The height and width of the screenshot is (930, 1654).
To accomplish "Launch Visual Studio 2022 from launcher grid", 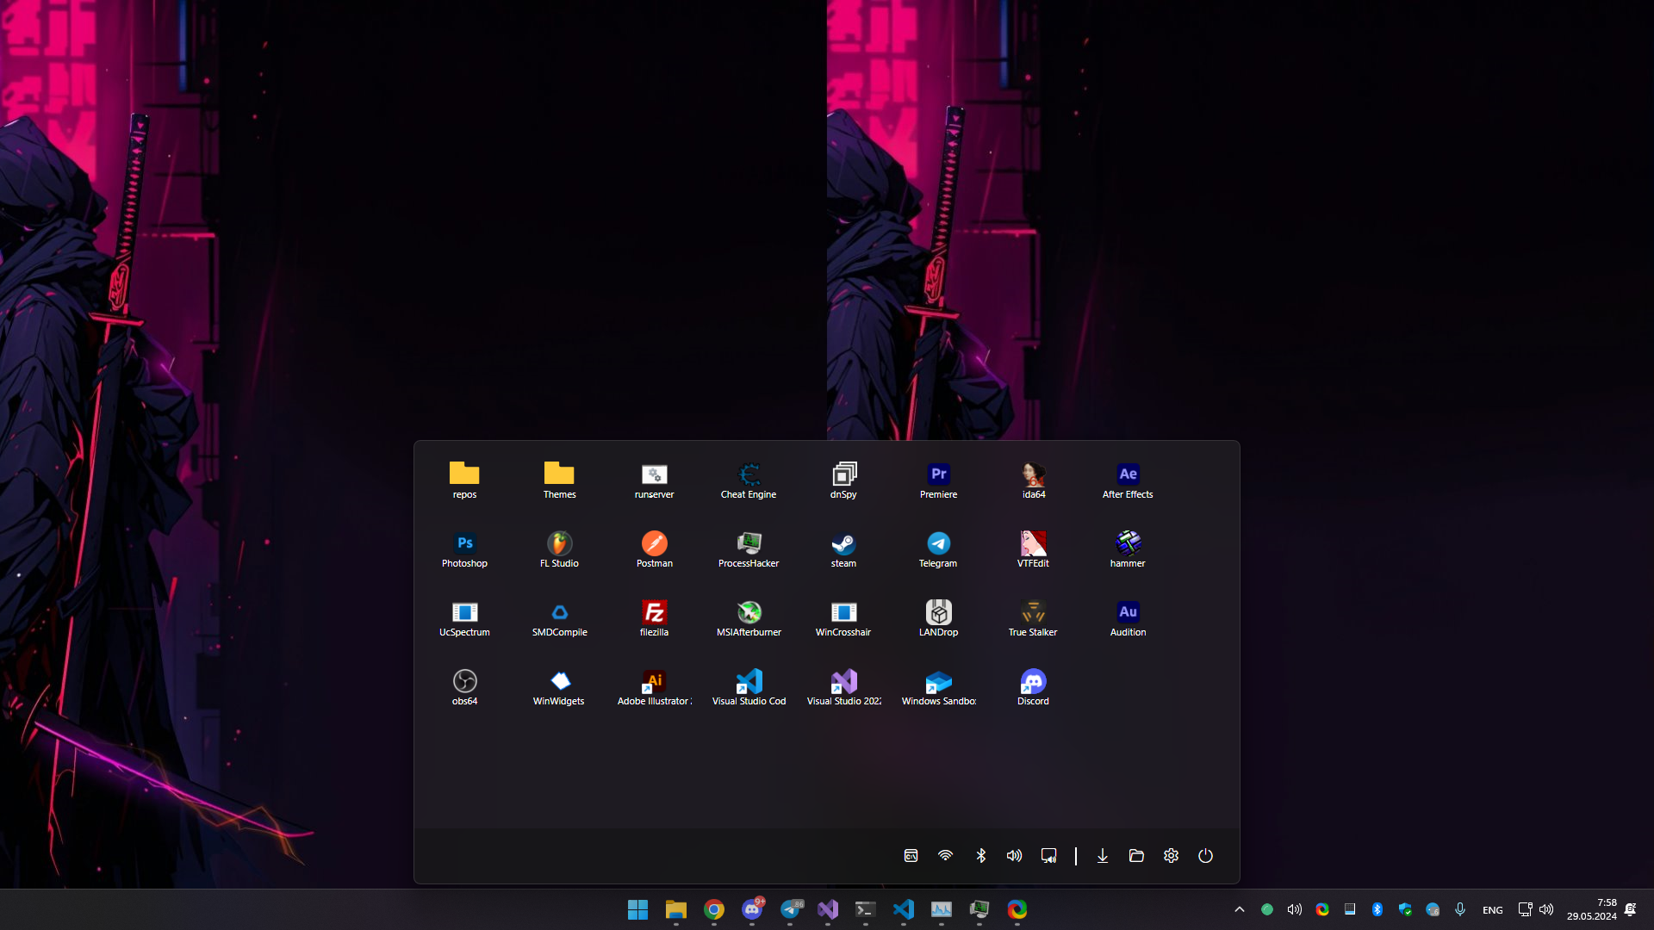I will (843, 687).
